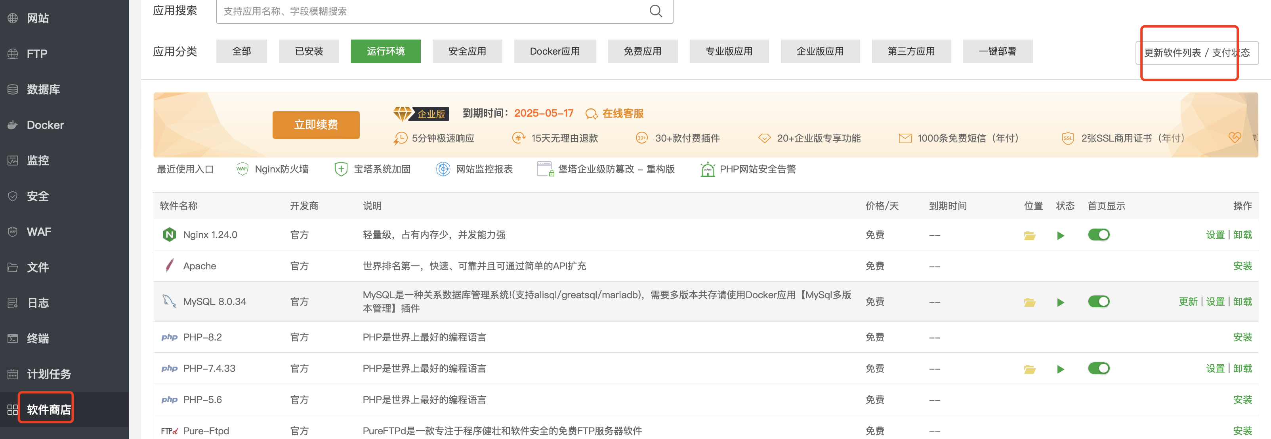Screen dimensions: 1271x439
Task: Click the 立即续费 renew button
Action: pos(316,125)
